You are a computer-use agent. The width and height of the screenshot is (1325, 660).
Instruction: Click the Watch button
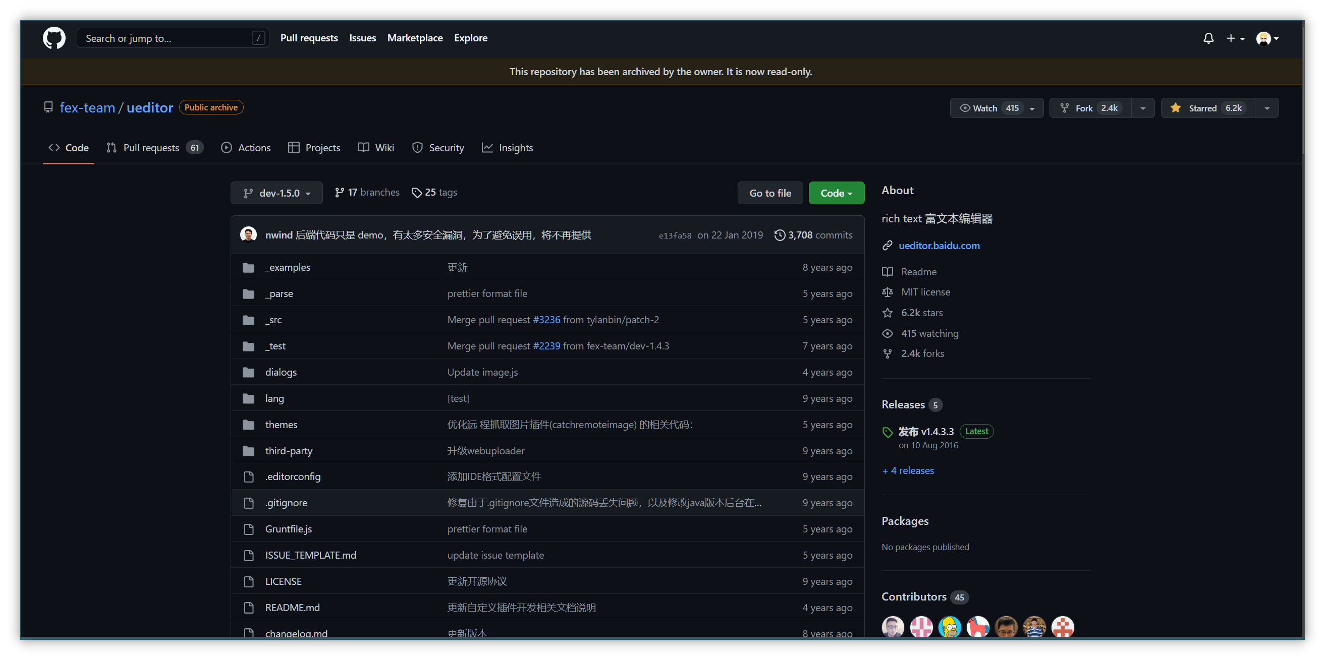click(997, 108)
